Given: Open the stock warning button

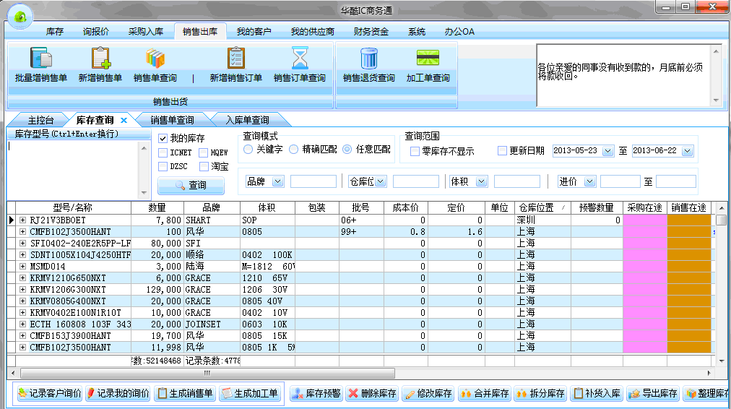Looking at the screenshot, I should 316,394.
